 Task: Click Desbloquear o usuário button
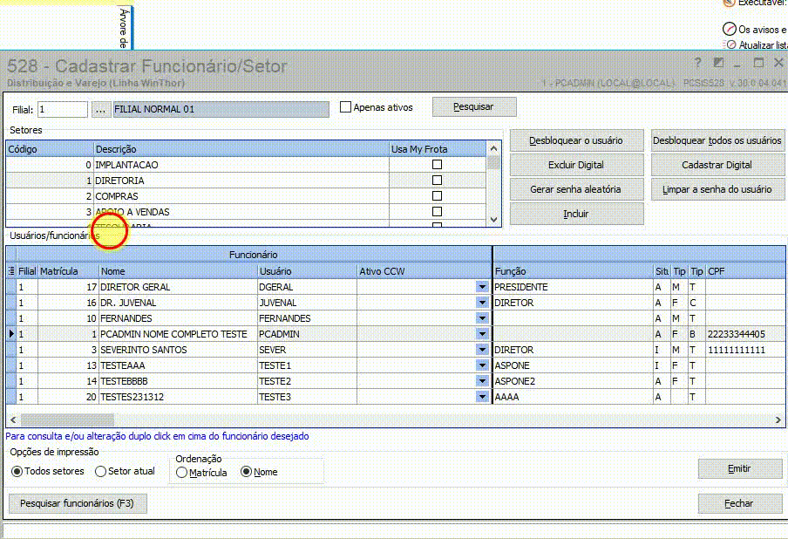tap(576, 140)
